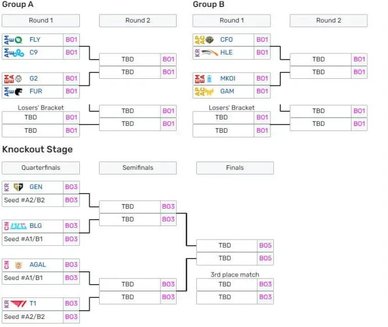Click the Gen.G logo in Quarterfinals
Screen dimensions: 388x327
18,187
